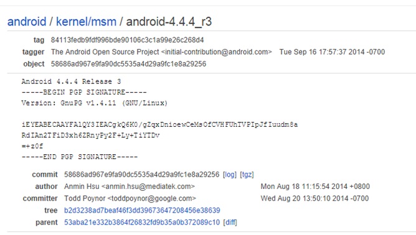Click the tagger email initial-contribution@android.com
416x235 pixels.
click(217, 52)
